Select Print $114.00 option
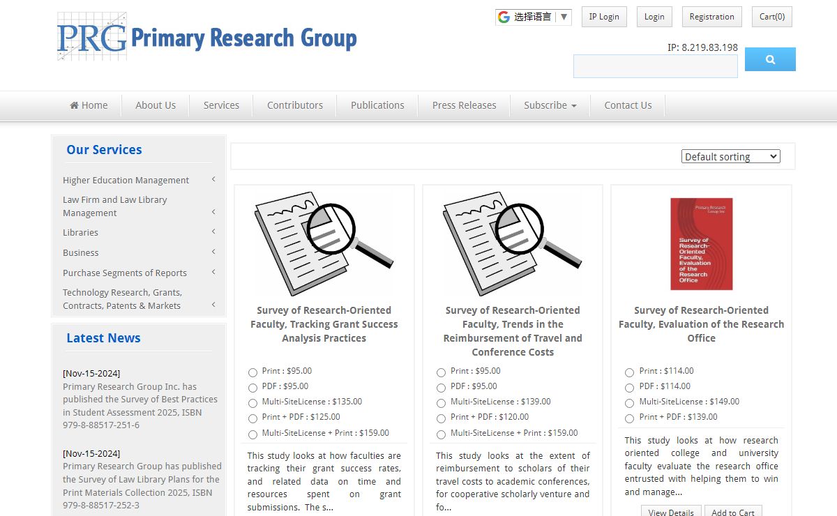 click(x=629, y=372)
